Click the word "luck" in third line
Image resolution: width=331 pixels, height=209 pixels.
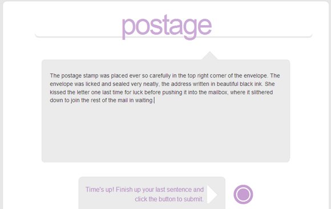click(x=138, y=92)
